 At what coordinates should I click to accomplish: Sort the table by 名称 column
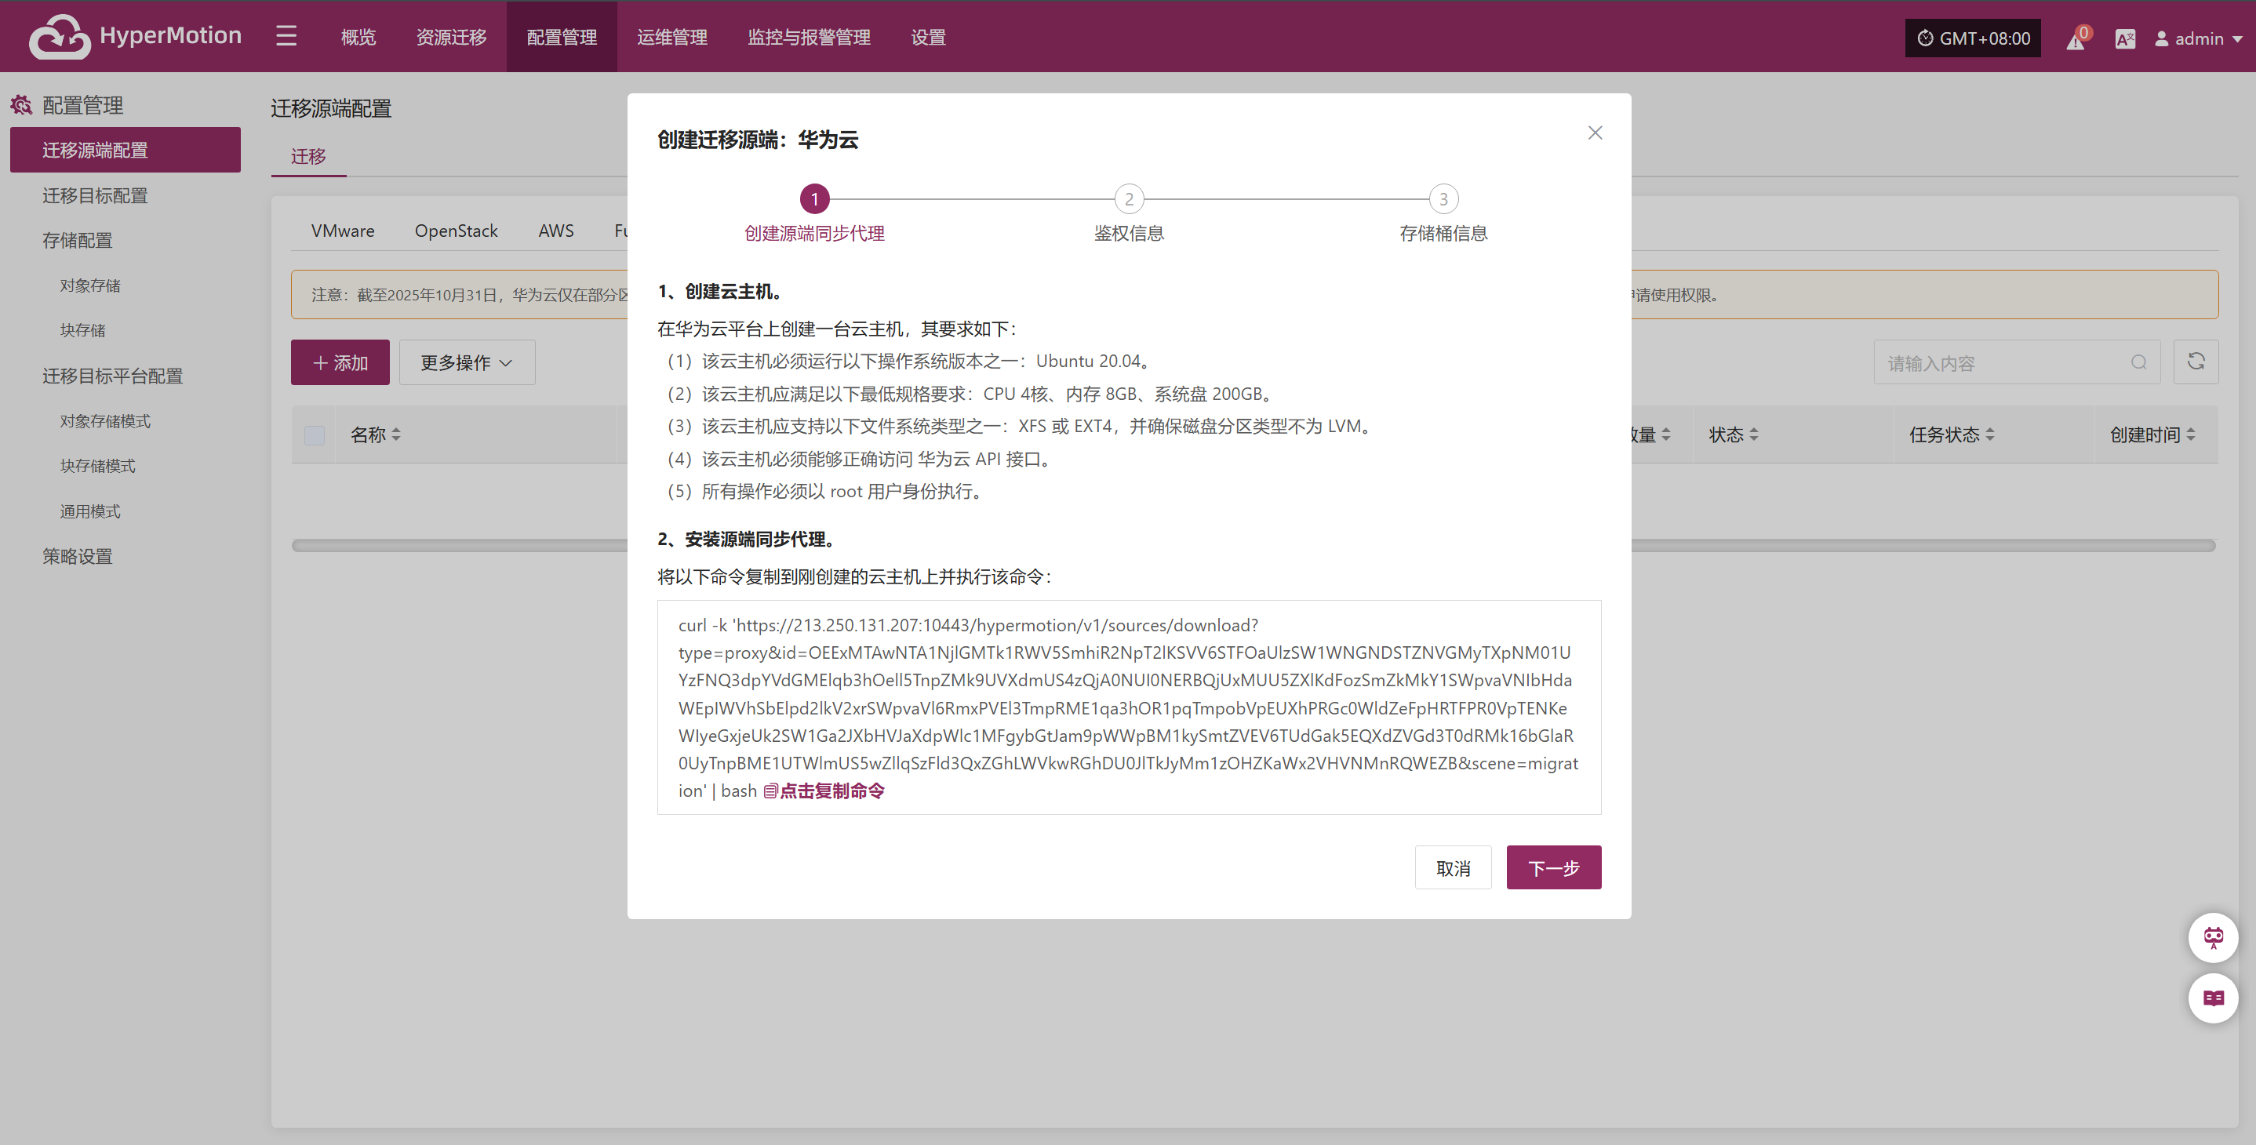pyautogui.click(x=396, y=435)
